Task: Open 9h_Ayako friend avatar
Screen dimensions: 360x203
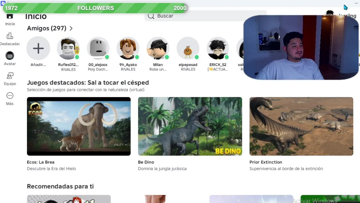Action: 128,48
